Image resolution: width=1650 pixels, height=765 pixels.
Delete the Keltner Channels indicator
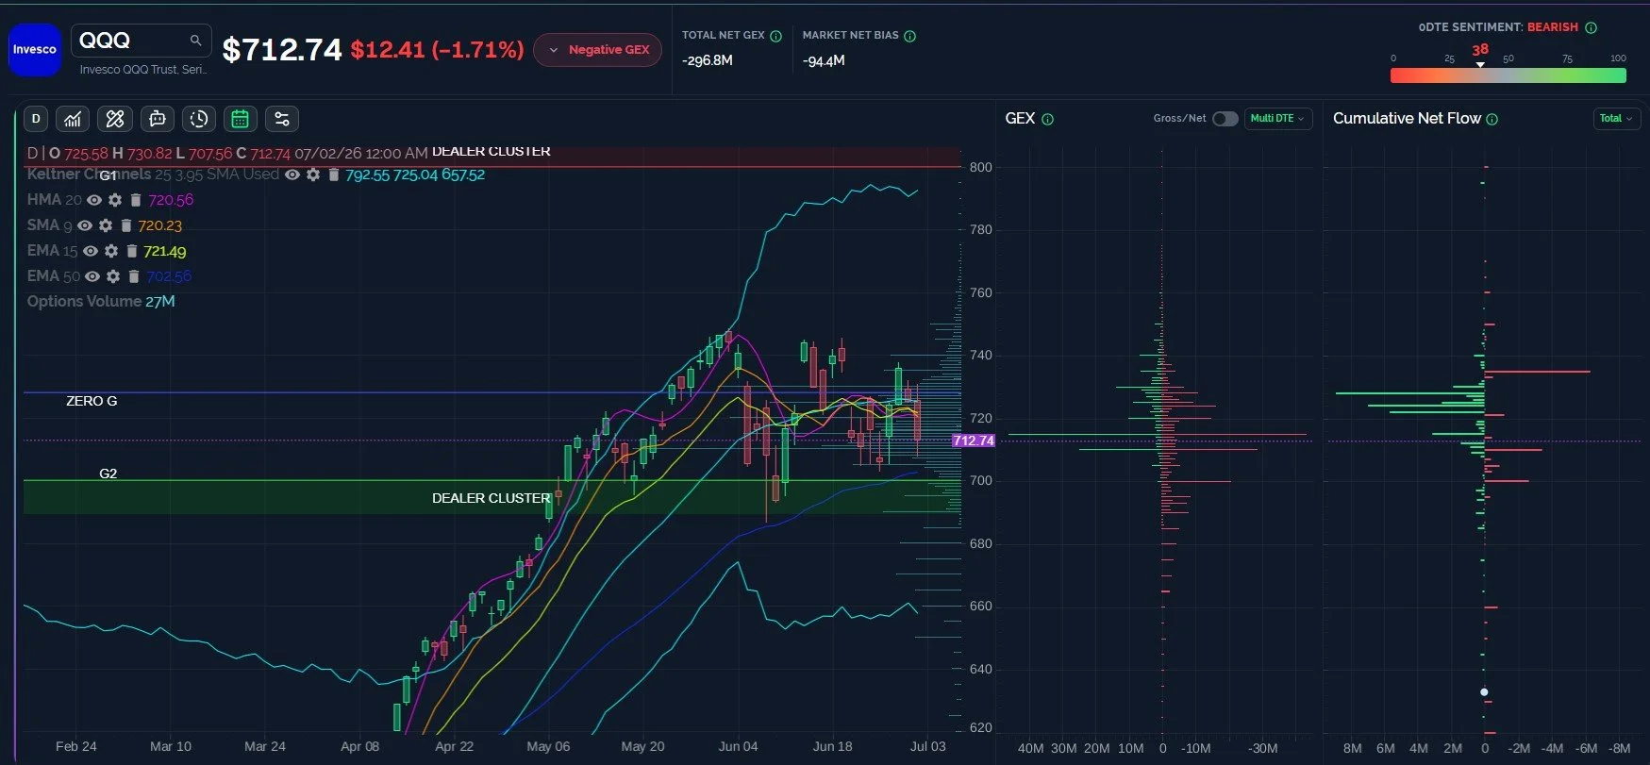[x=333, y=175]
